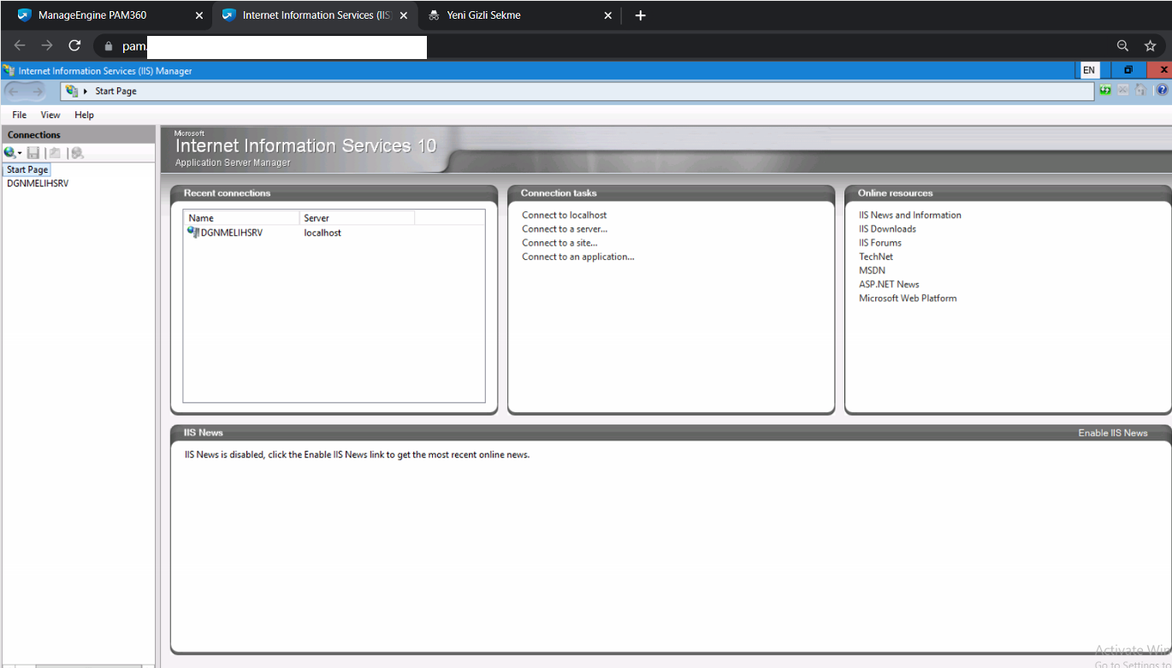The image size is (1172, 668).
Task: Open the MSDN link
Action: click(872, 270)
